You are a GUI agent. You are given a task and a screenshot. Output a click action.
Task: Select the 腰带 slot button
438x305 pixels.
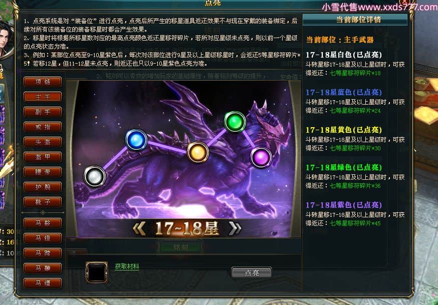(x=43, y=172)
